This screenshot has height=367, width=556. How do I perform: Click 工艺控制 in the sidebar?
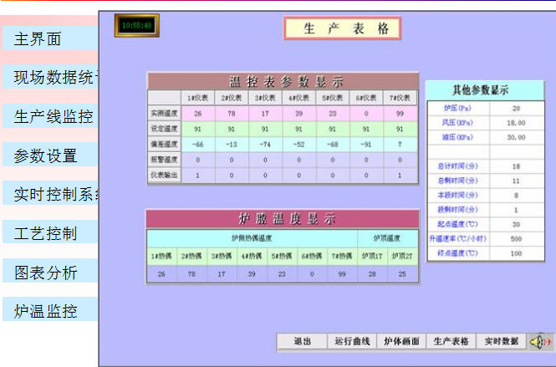[46, 232]
